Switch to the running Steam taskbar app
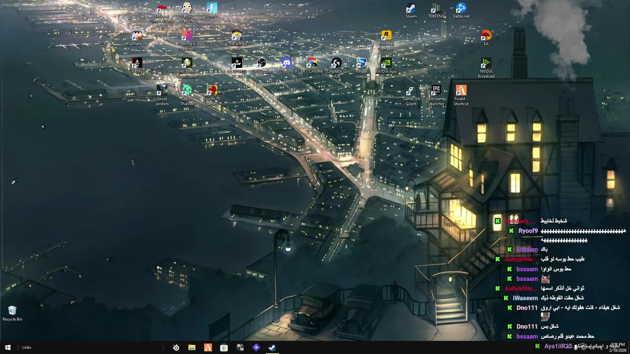 [x=272, y=347]
